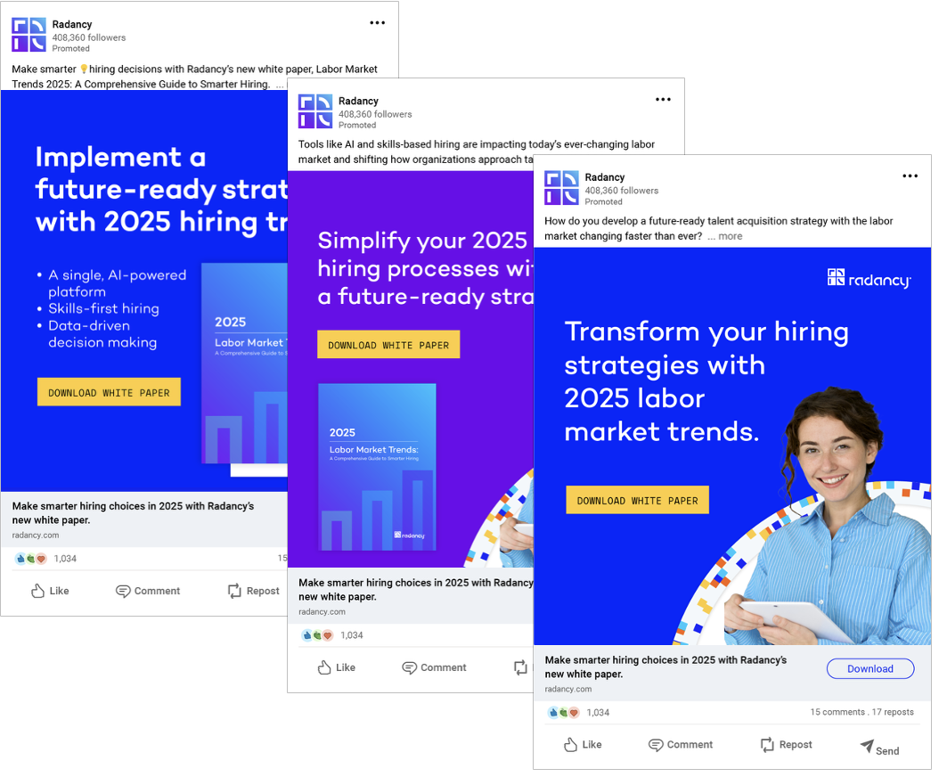Like the front ad post
This screenshot has width=939, height=777.
coord(583,745)
